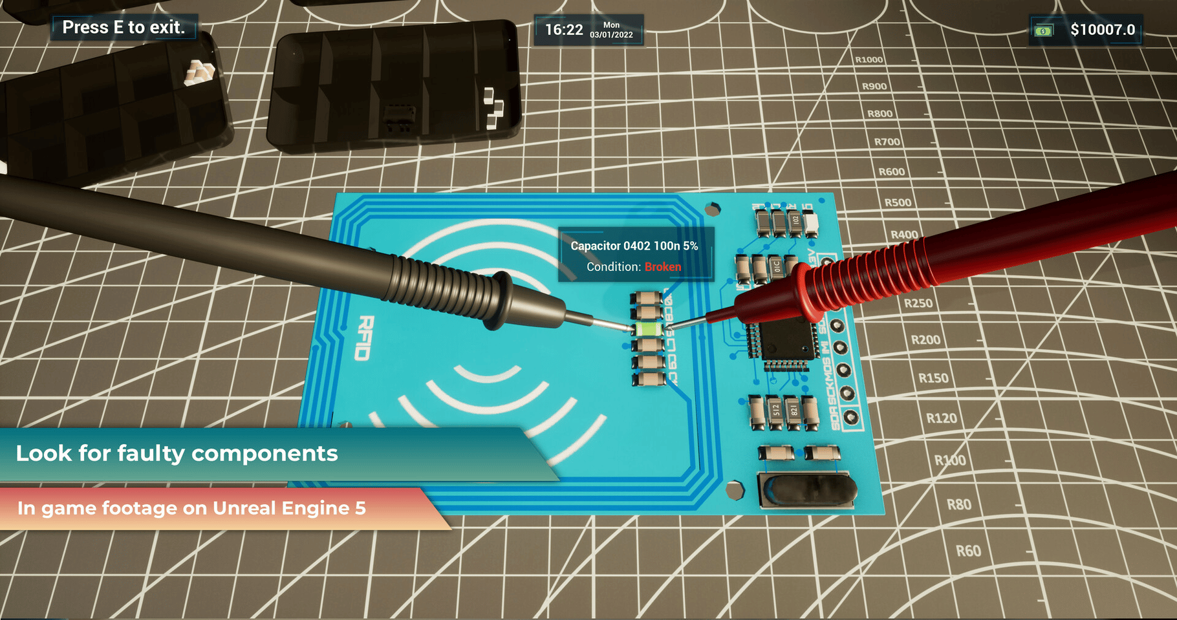
Task: Click the right component above the crystal oscillator
Action: [x=822, y=452]
